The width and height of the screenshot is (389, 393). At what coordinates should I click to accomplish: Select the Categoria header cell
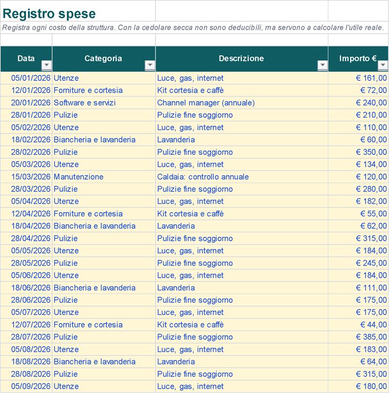(104, 59)
